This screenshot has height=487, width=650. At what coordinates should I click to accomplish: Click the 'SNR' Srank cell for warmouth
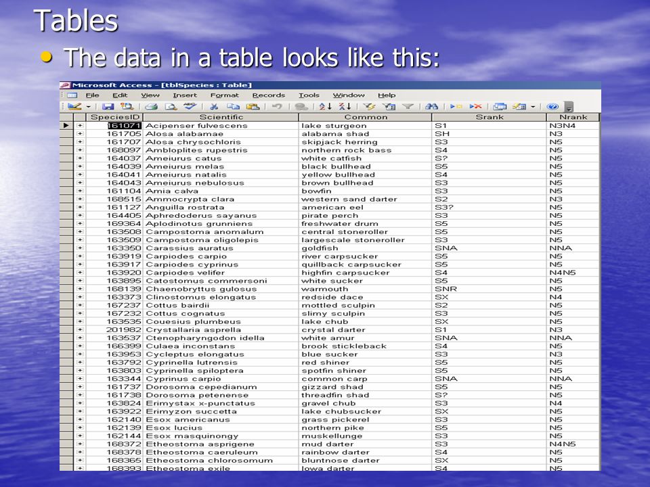489,289
